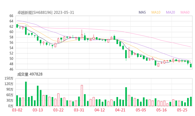Click the MA60 legend label
This screenshot has width=195, height=116.
(185, 12)
